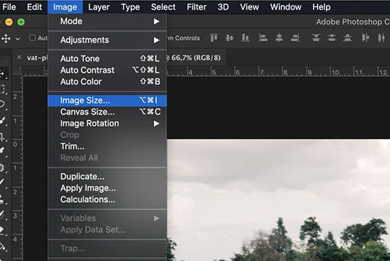The width and height of the screenshot is (390, 261).
Task: Click the Distribute top edges icon
Action: pos(317,38)
